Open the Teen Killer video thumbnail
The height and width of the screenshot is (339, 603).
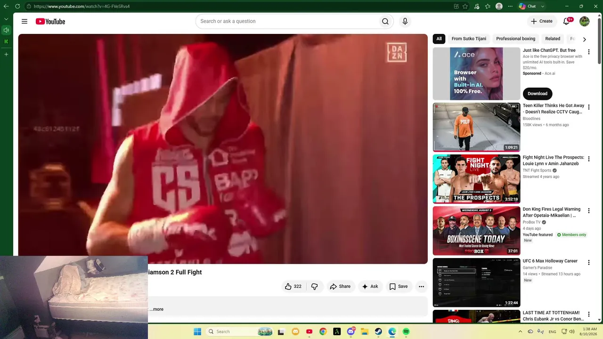click(x=476, y=127)
